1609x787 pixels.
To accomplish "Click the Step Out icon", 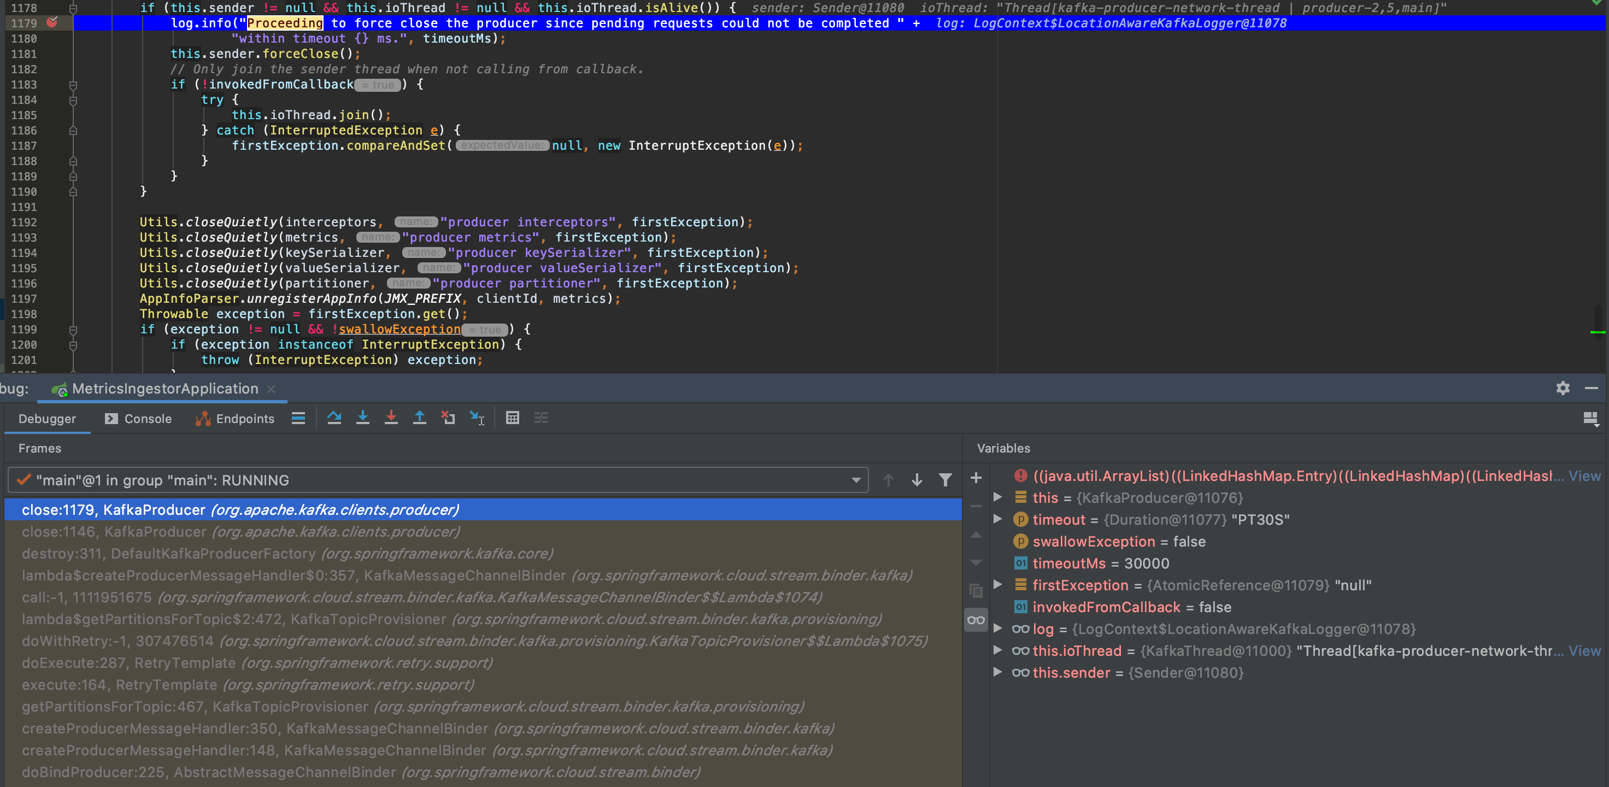I will coord(420,418).
